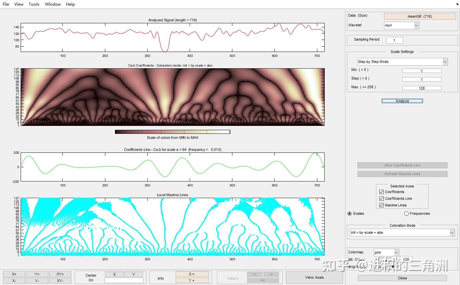Select the Scales radio button

pyautogui.click(x=349, y=213)
